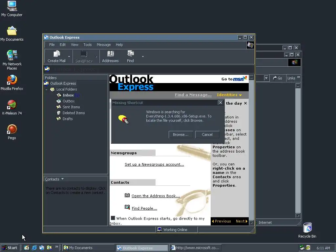This screenshot has width=336, height=252.
Task: Click Internet Explorer quick launch icon
Action: [x=34, y=248]
